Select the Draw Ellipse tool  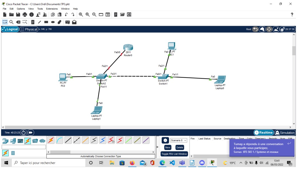click(53, 22)
